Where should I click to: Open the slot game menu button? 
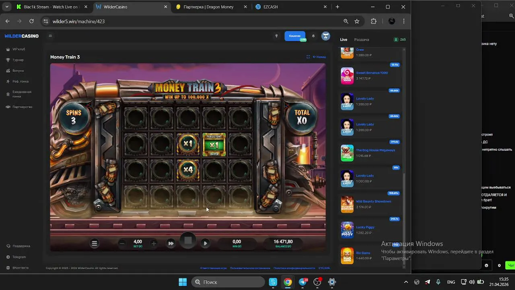click(94, 243)
